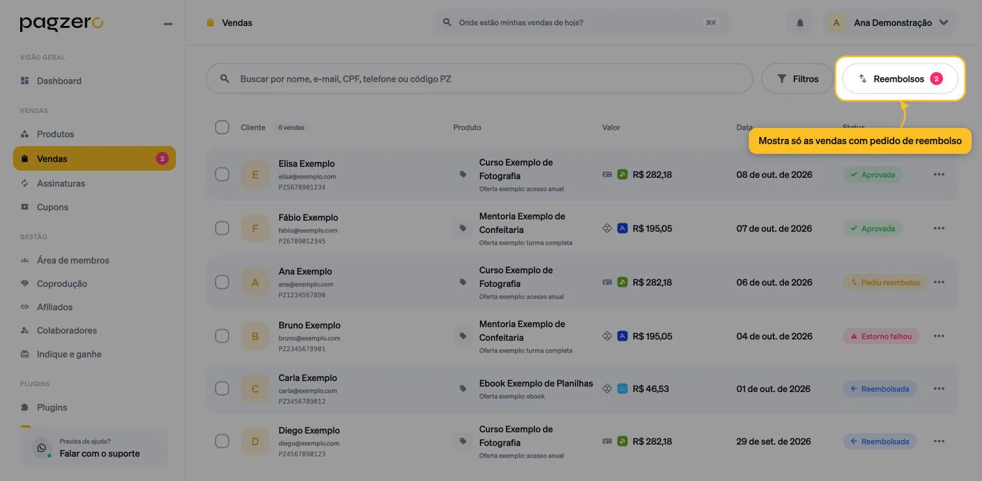
Task: Click the avatar E of Elisa Exemplo
Action: pos(255,175)
